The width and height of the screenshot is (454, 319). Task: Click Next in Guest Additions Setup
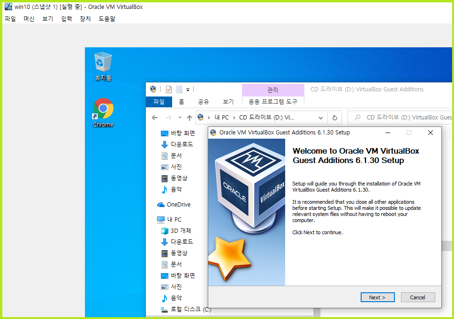click(x=377, y=297)
